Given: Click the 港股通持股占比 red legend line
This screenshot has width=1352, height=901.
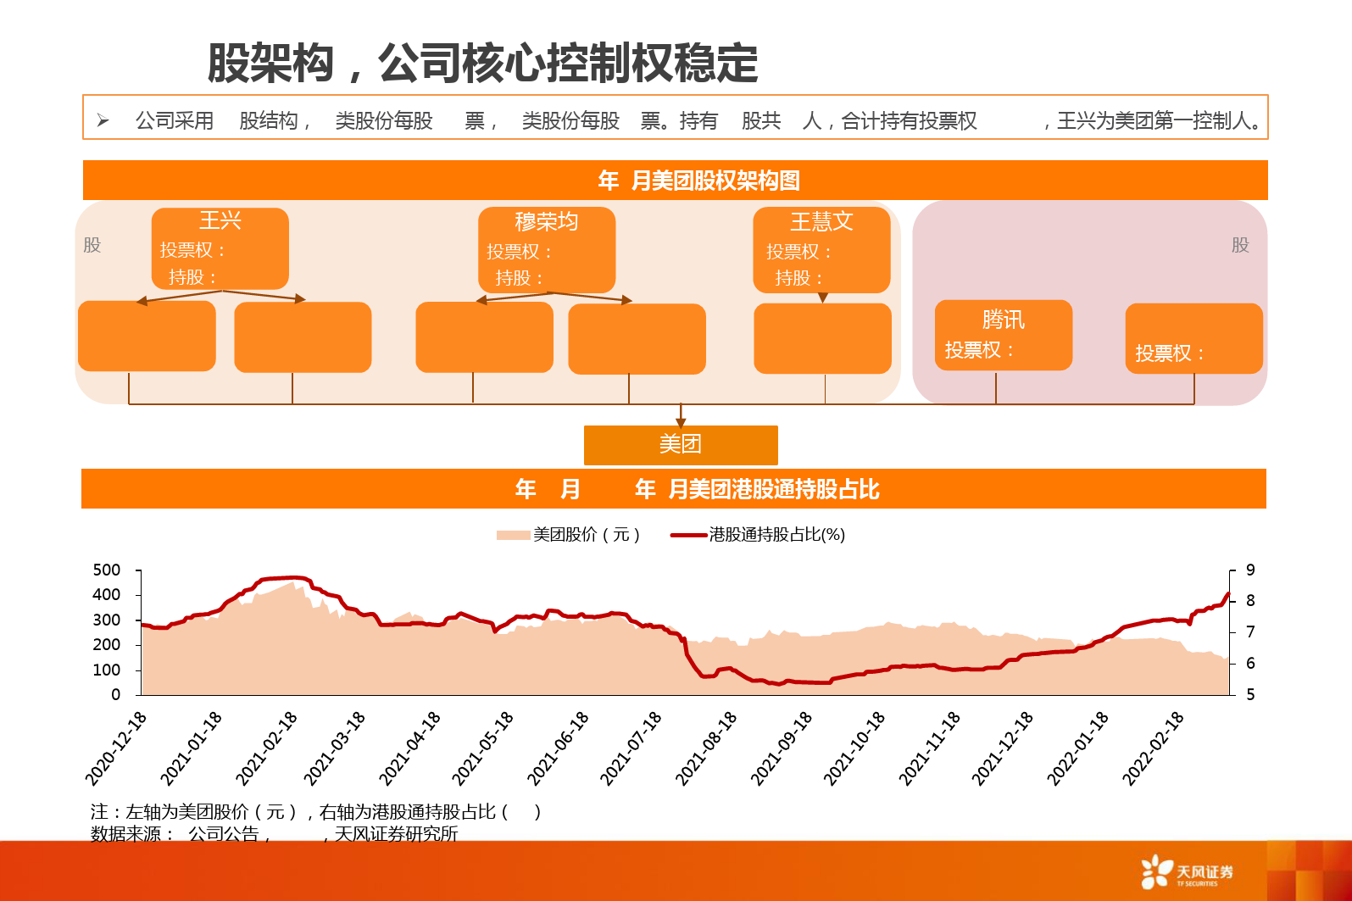Looking at the screenshot, I should pos(688,535).
